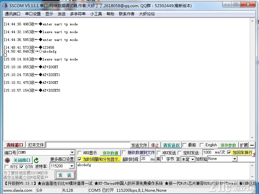
Task: Click the 1000 ms timed-send interval field
Action: point(208,152)
